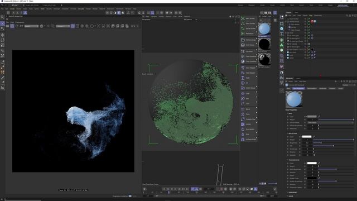Click the Play Forwards button in timeline
The width and height of the screenshot is (357, 201).
175,189
